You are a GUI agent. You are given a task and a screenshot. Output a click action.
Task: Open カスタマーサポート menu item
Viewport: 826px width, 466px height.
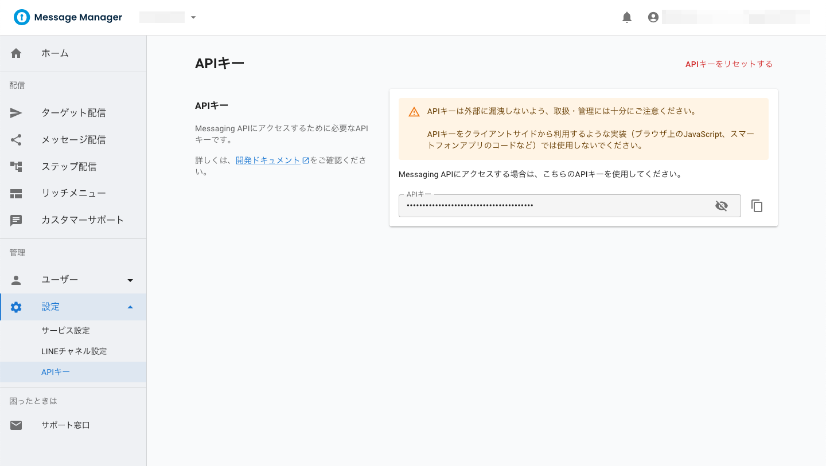(73, 220)
